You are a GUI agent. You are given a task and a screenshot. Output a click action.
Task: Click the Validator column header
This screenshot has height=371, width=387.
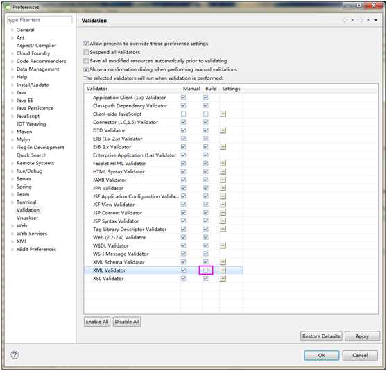132,89
